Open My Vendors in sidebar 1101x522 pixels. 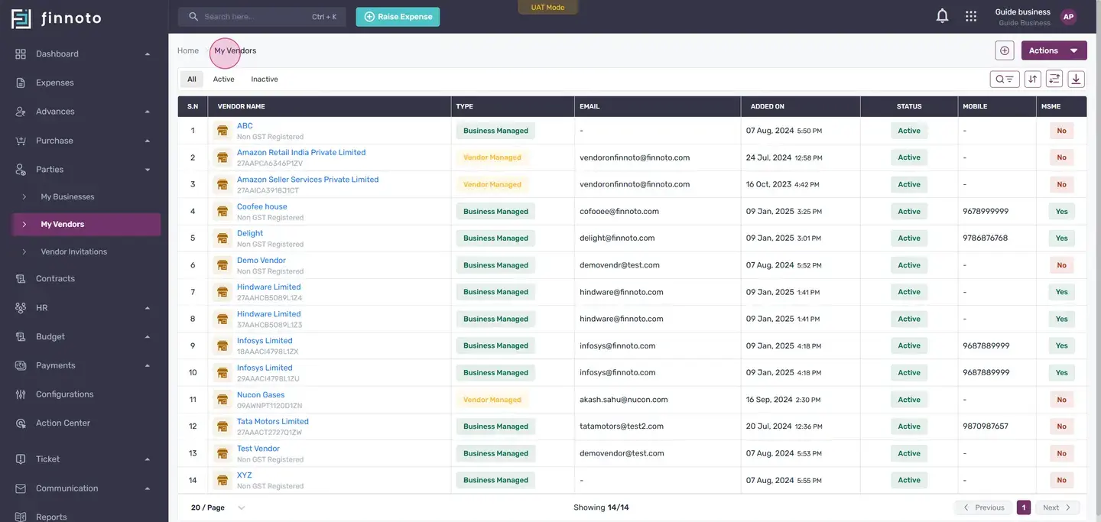click(86, 224)
